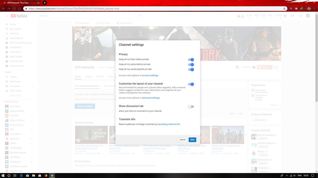Open the Account settings link

tap(150, 75)
